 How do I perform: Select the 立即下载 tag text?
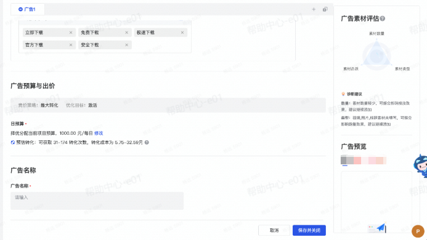coord(34,33)
